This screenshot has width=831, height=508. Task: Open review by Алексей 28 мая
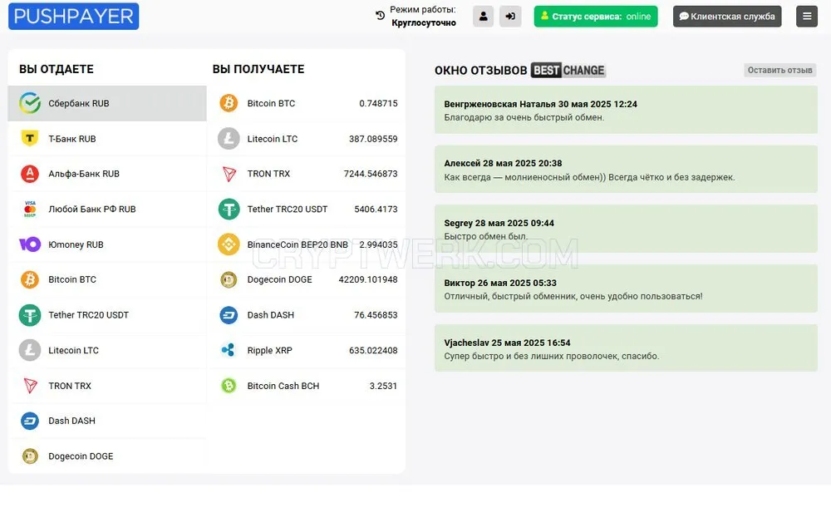pyautogui.click(x=626, y=169)
